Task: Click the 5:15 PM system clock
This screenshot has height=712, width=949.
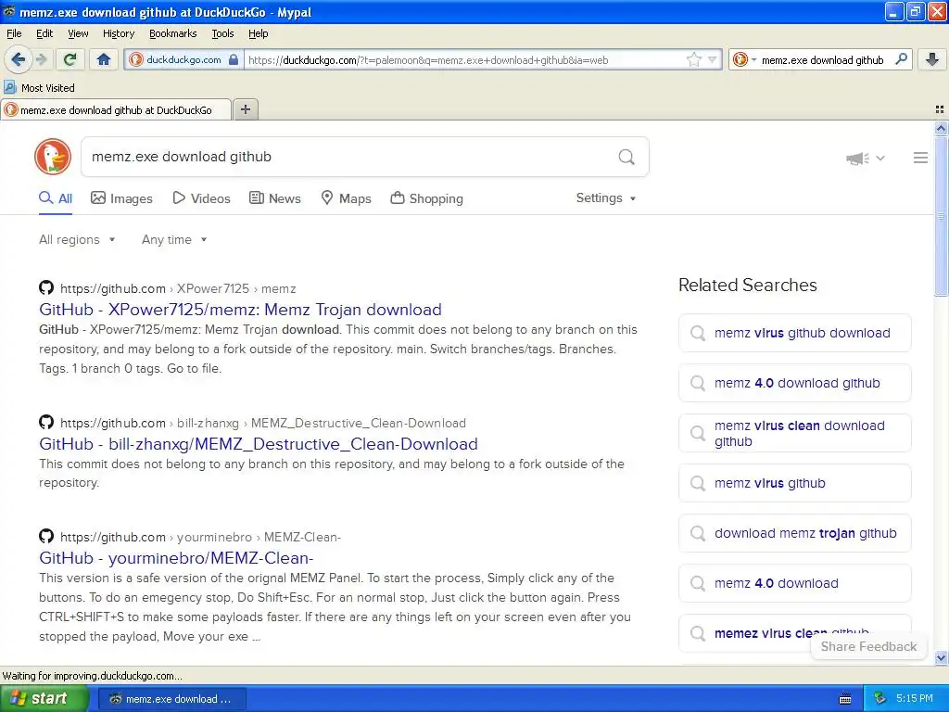Action: coord(915,699)
